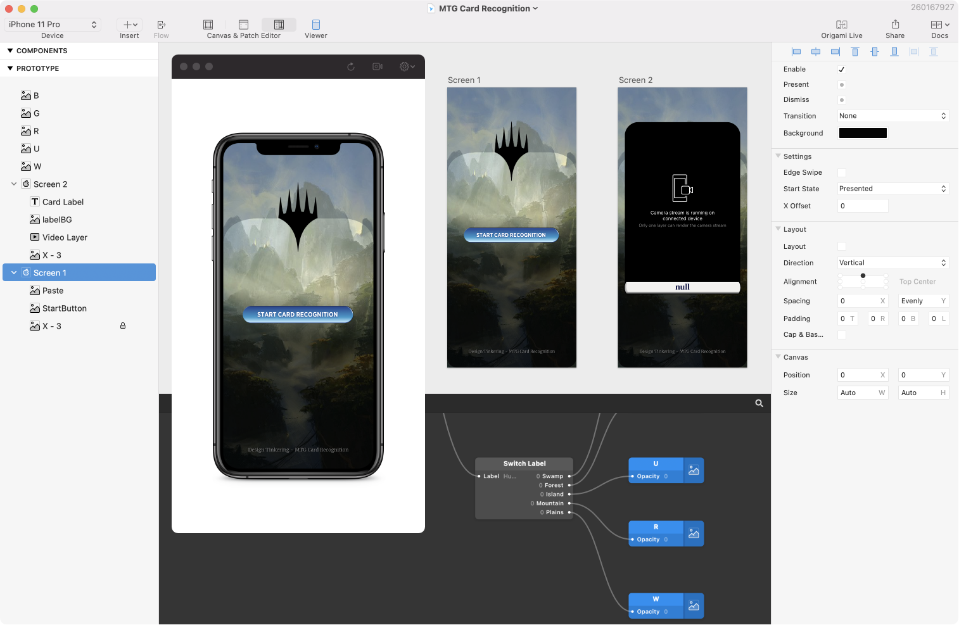
Task: Select the Switch Label patch title
Action: click(524, 464)
